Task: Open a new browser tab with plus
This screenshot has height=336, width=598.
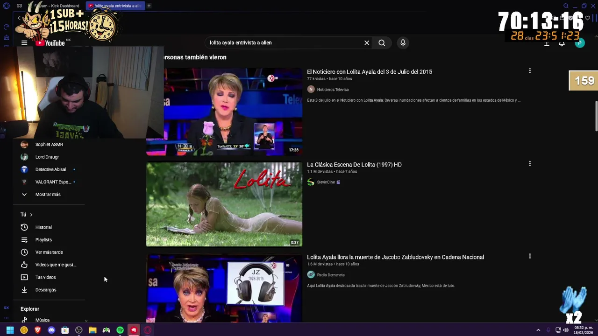Action: coord(149,6)
